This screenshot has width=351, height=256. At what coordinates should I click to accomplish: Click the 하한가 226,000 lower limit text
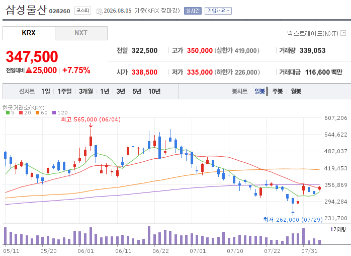pos(237,72)
